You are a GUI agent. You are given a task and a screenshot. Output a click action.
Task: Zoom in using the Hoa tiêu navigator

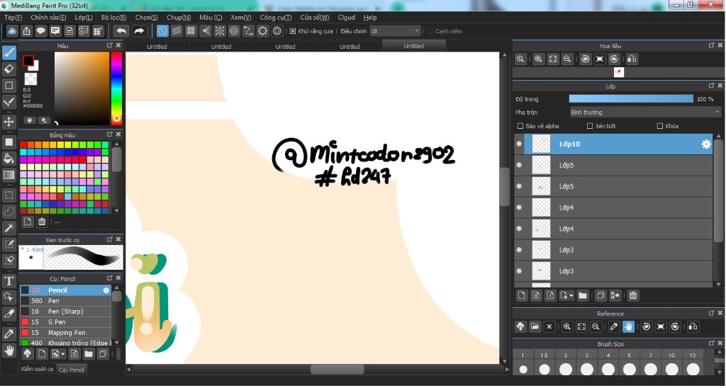pos(538,59)
